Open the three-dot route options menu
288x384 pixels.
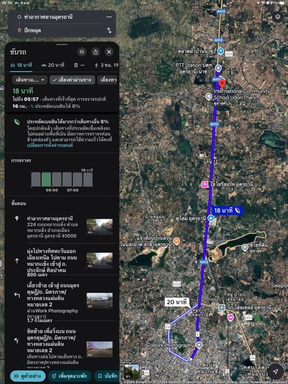109,17
